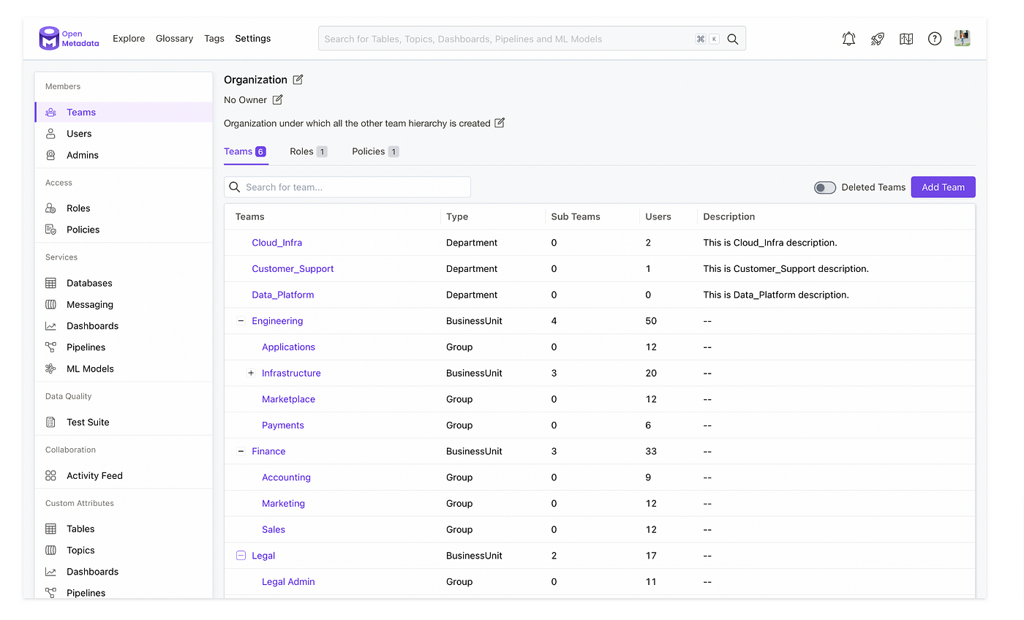Screen dimensions: 1024x620
Task: Toggle the Deleted Teams switch
Action: point(825,187)
